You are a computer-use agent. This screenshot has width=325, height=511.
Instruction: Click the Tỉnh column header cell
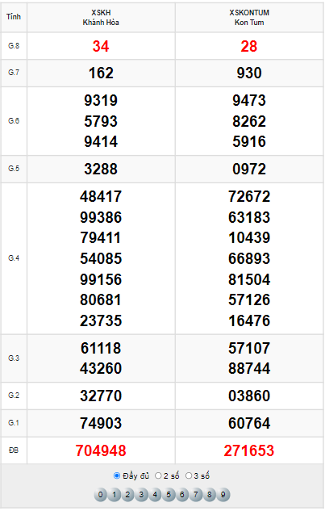14,17
